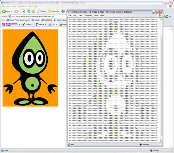Open Edit menu in Image 2 Ascii window
Viewport: 174px width, 153px height.
75,16
